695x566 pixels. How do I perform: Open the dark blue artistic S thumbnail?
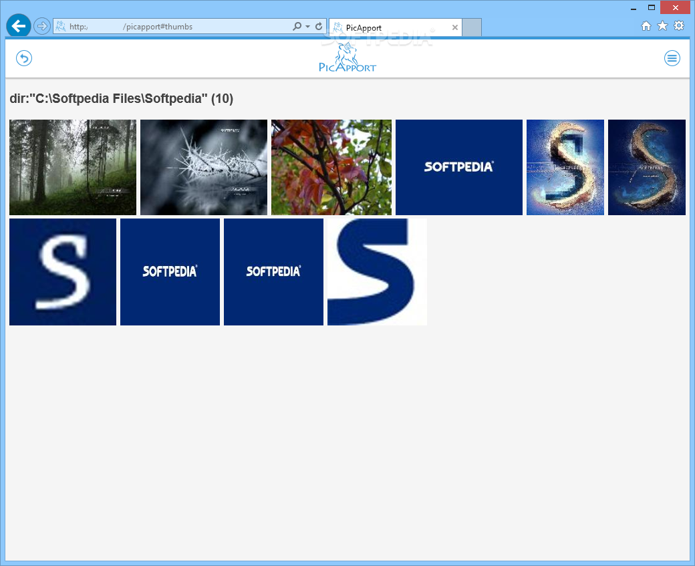click(x=647, y=167)
